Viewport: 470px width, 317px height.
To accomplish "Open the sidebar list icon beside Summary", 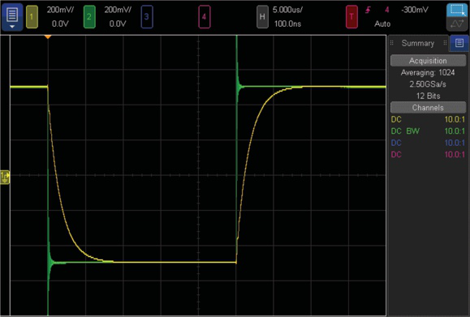I will pos(459,43).
